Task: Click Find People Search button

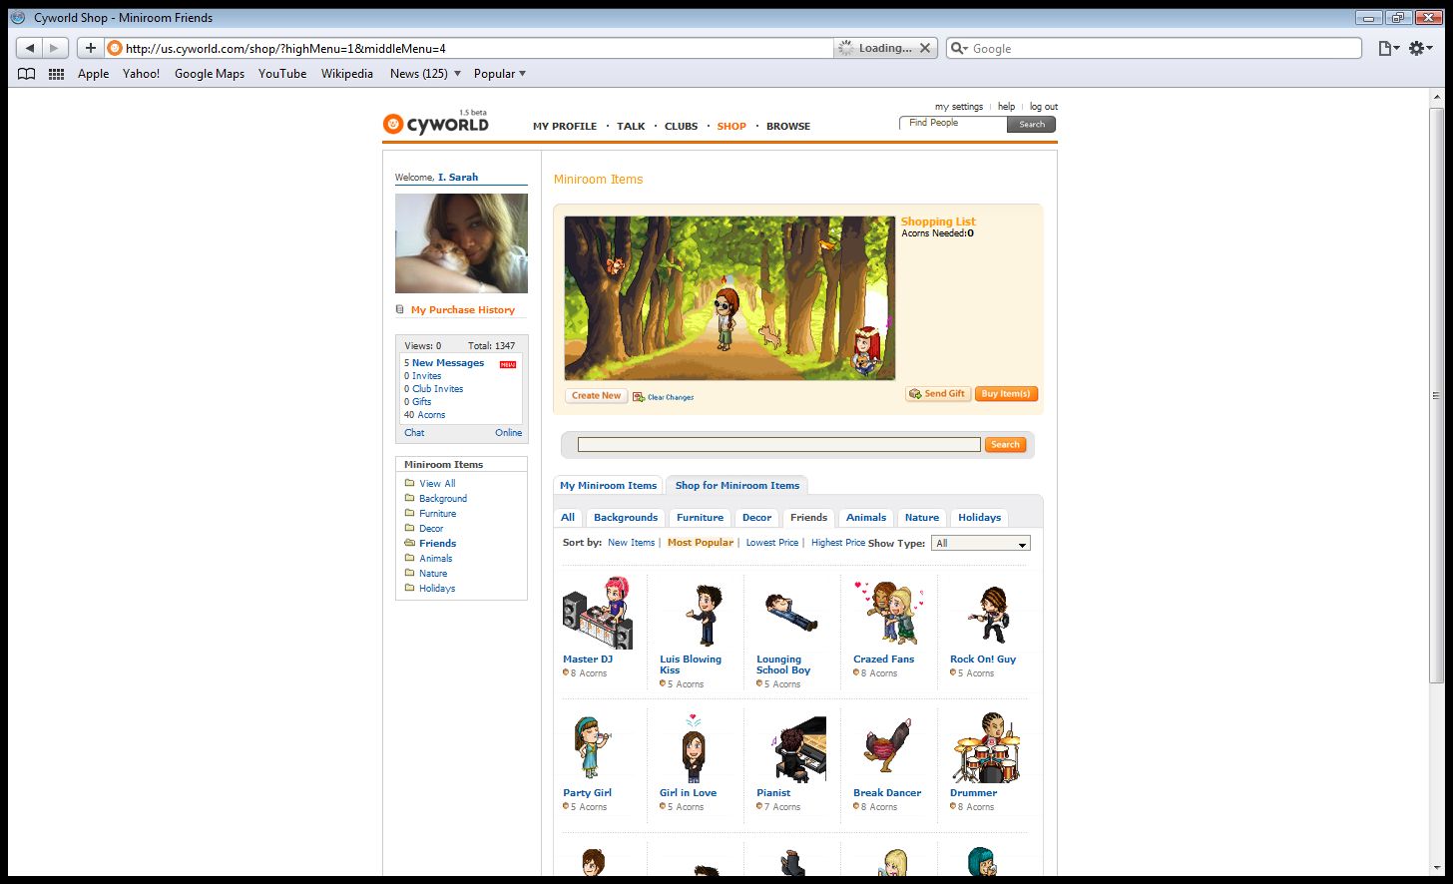Action: click(x=1032, y=125)
